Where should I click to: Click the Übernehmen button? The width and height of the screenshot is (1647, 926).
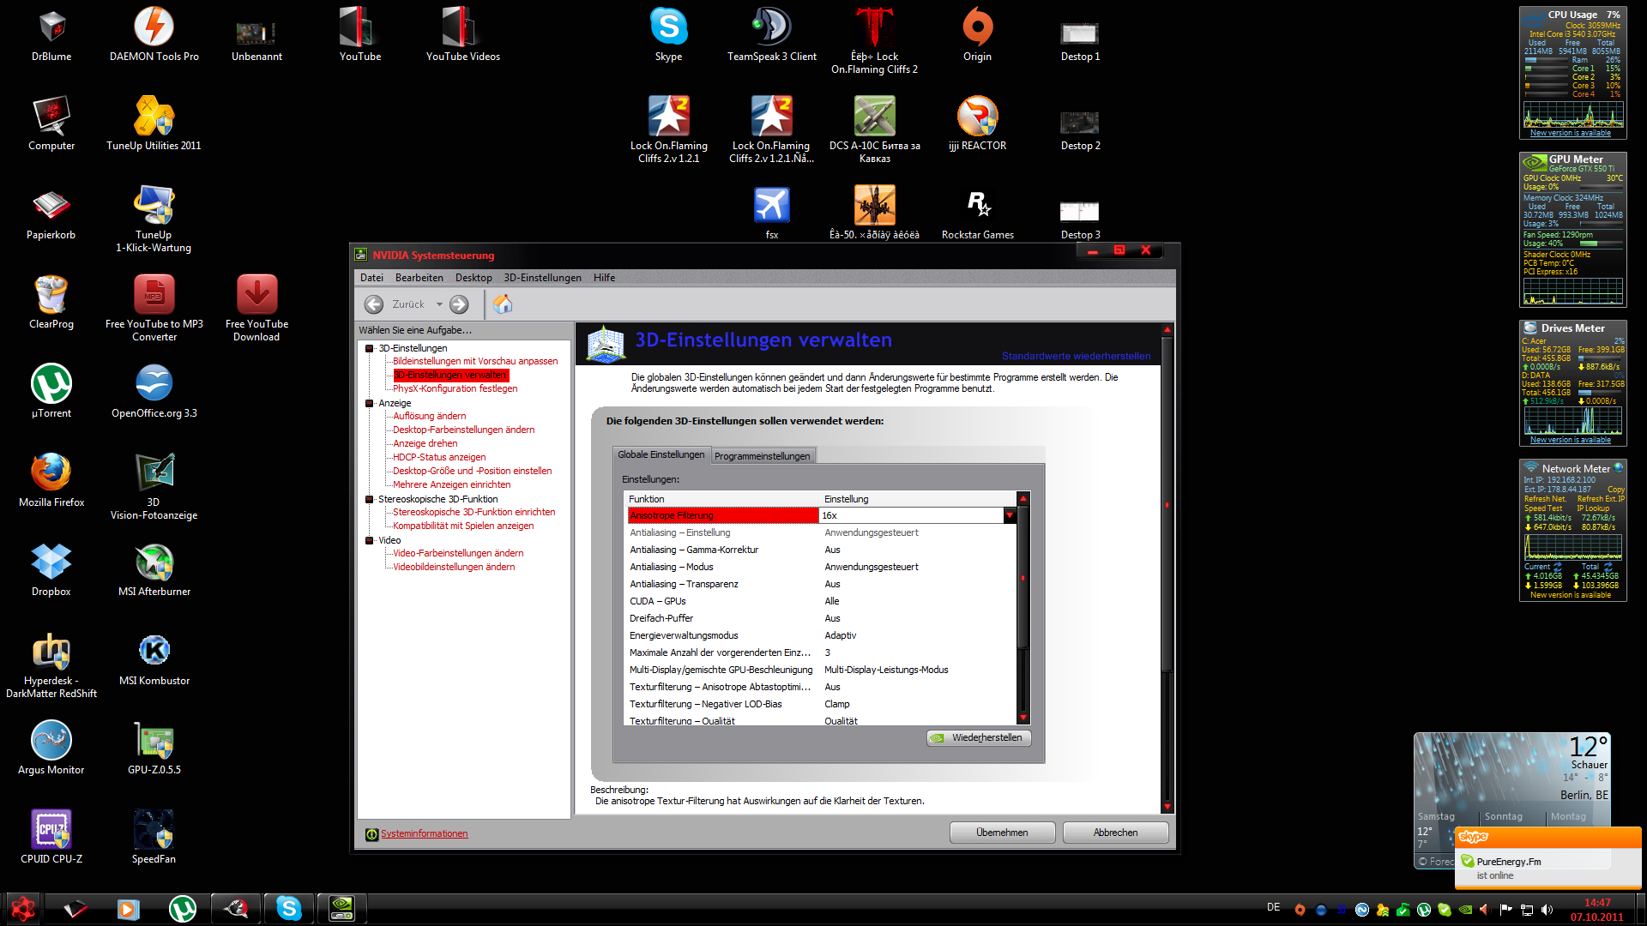(x=1002, y=833)
